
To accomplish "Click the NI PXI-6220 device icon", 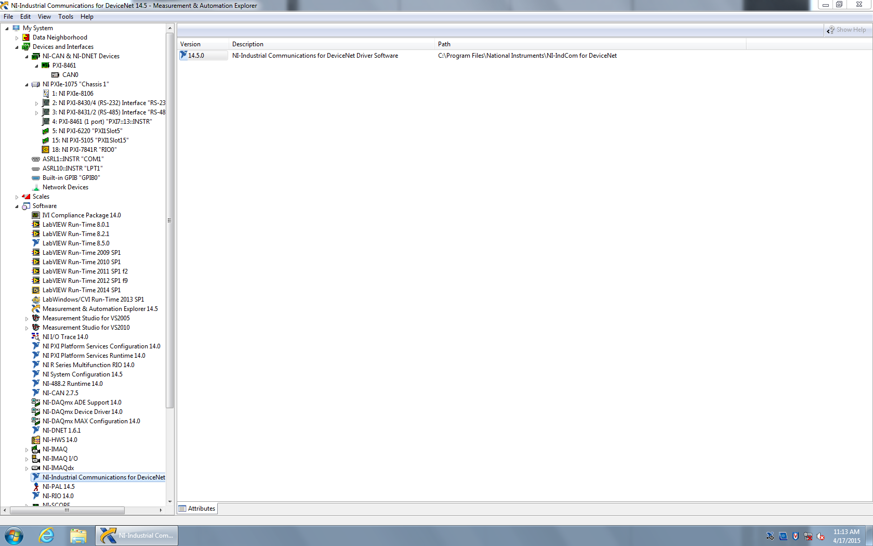I will pyautogui.click(x=46, y=131).
